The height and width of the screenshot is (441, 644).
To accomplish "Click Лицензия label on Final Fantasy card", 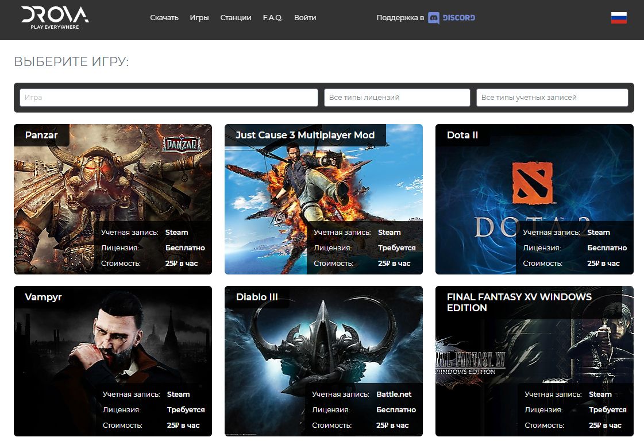I will click(544, 410).
